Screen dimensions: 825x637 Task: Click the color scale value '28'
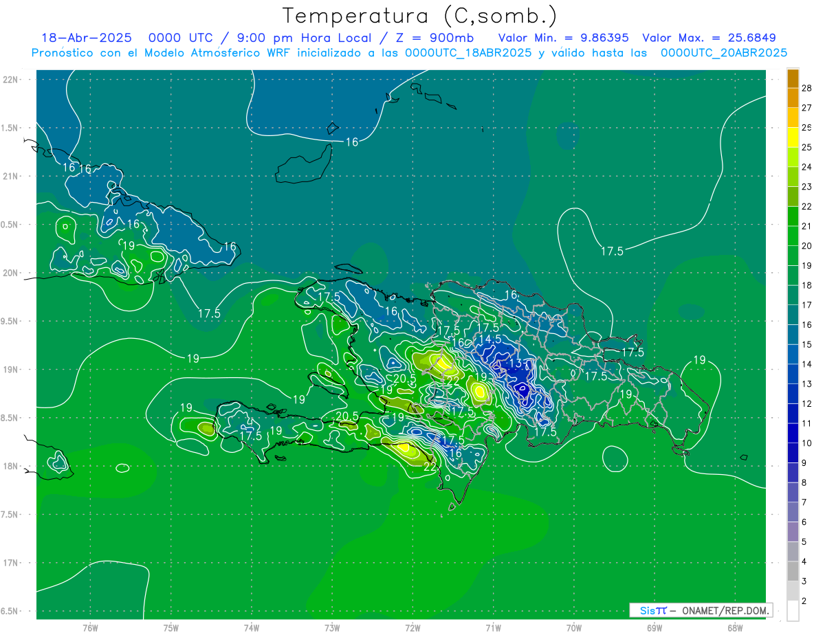click(x=806, y=88)
